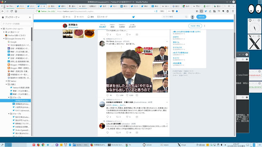262x147 pixels.
Task: Send the news photo tweet via direct message
Action: 137,95
